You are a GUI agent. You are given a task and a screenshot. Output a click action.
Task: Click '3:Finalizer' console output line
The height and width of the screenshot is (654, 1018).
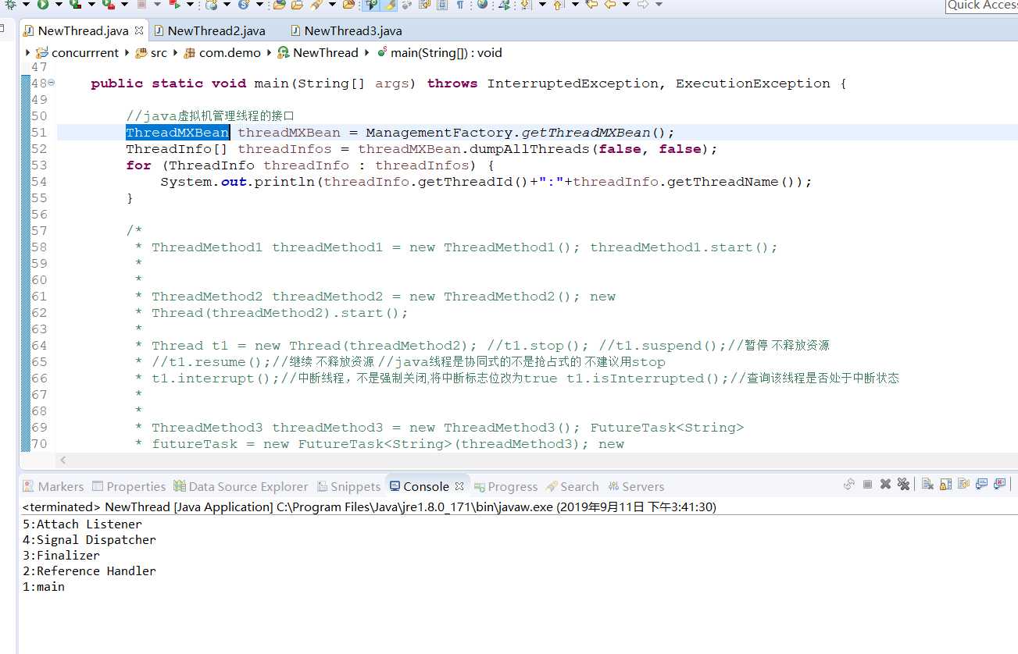click(61, 556)
